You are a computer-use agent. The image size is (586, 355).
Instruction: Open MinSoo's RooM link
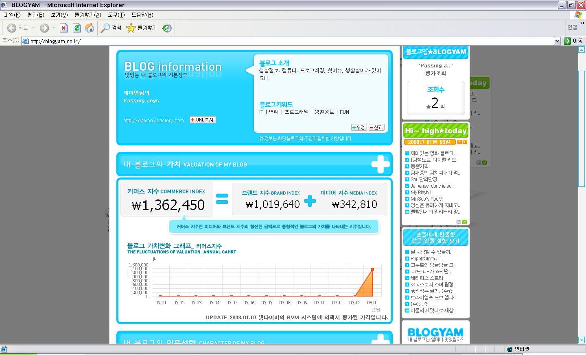(426, 199)
